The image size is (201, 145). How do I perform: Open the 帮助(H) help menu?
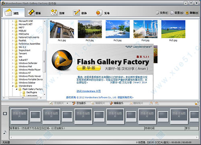coord(192,13)
